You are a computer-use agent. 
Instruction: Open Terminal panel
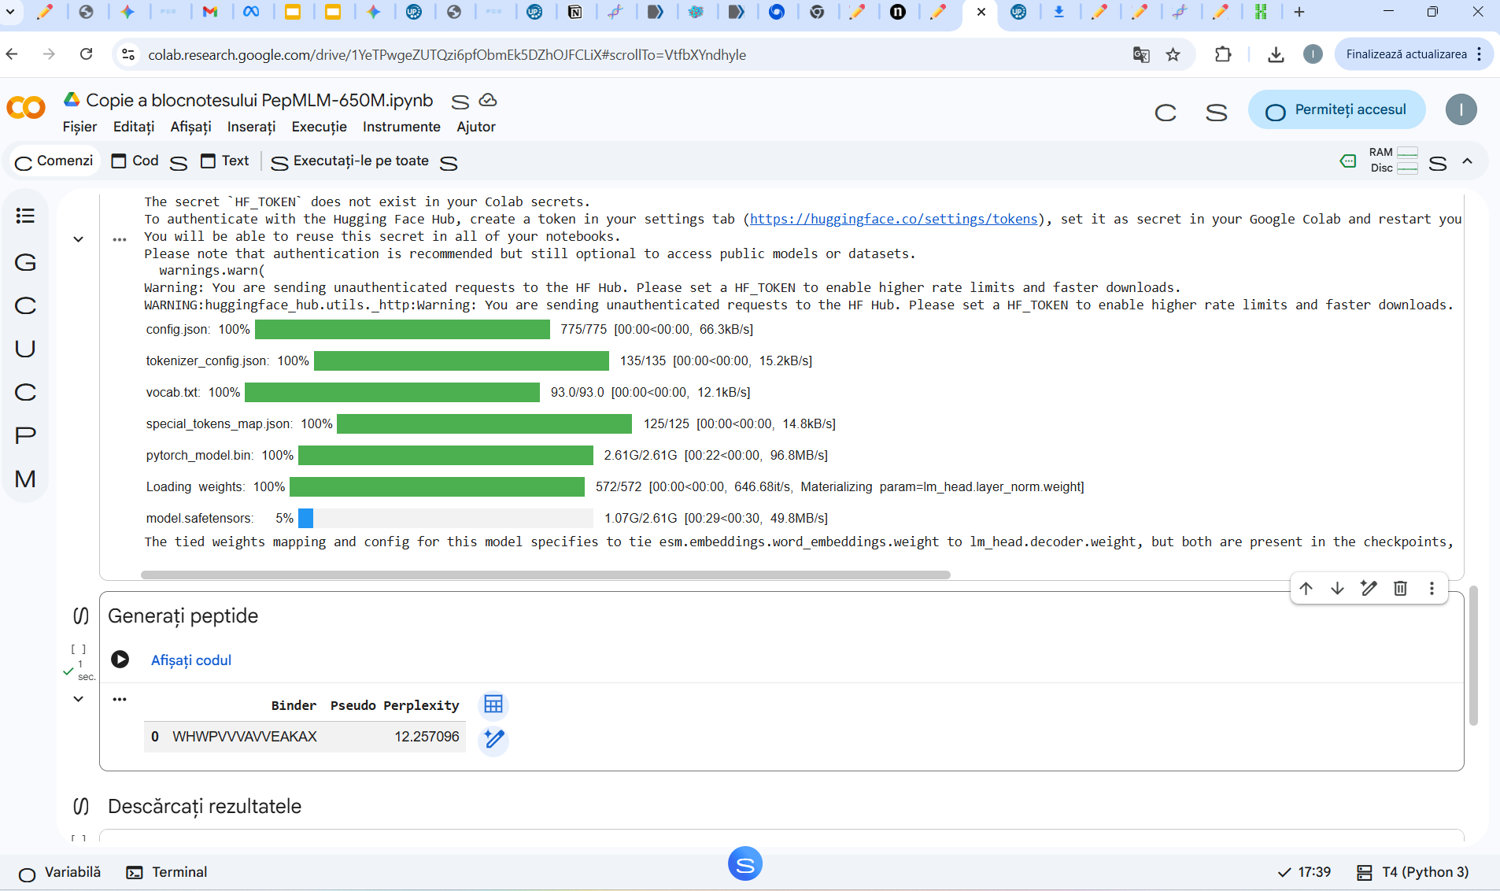(168, 872)
